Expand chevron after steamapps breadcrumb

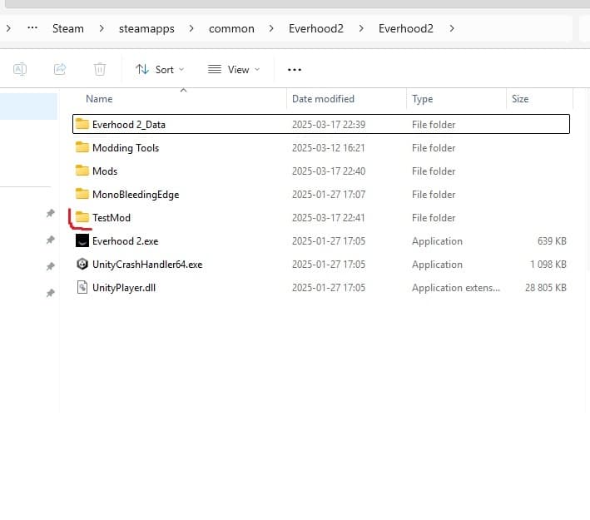pos(191,28)
